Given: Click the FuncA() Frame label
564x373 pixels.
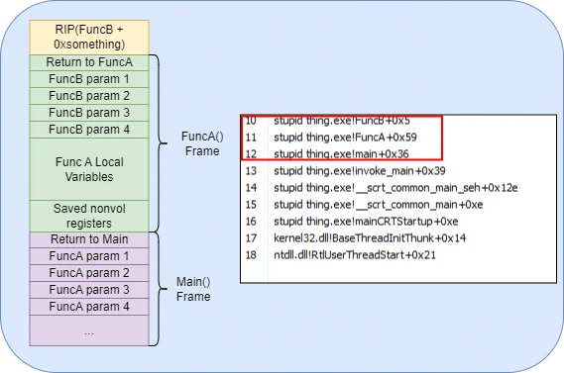Looking at the screenshot, I should click(x=202, y=143).
